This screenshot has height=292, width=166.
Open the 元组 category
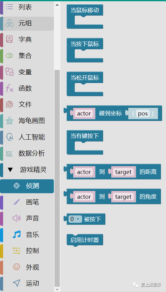(27, 24)
